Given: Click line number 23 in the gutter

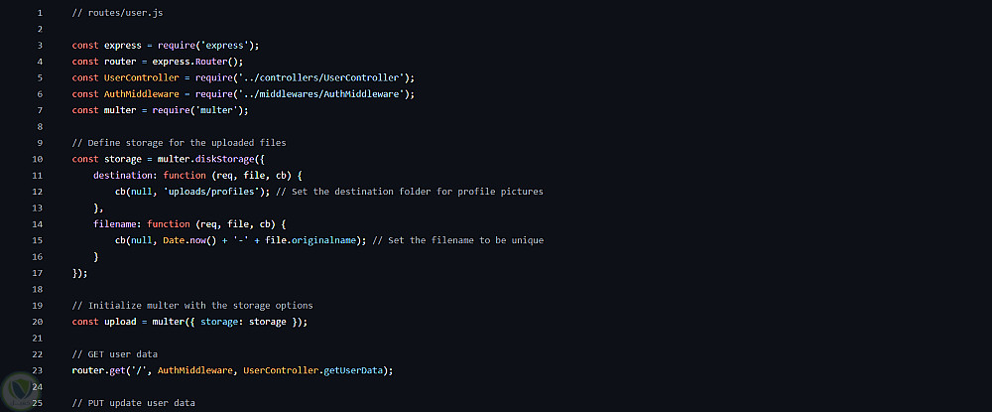Looking at the screenshot, I should click(38, 370).
